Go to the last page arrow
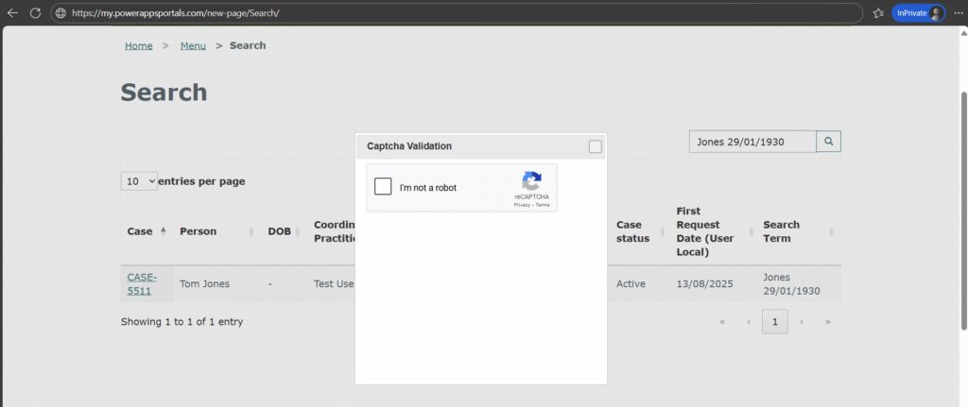Image resolution: width=968 pixels, height=407 pixels. tap(828, 322)
